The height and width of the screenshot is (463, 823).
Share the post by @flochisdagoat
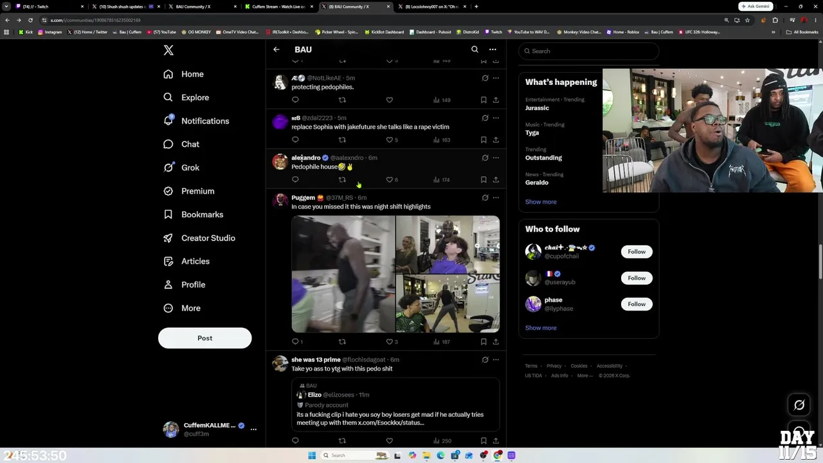(496, 440)
